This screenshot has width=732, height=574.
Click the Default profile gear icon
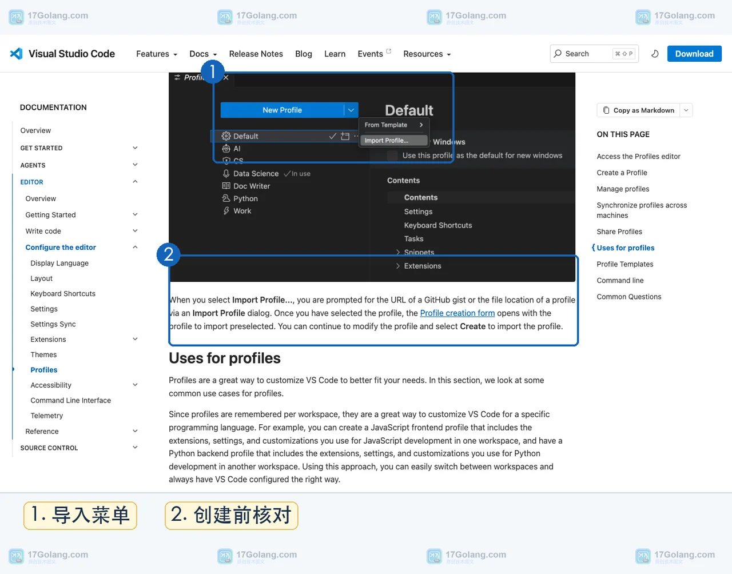(x=226, y=136)
